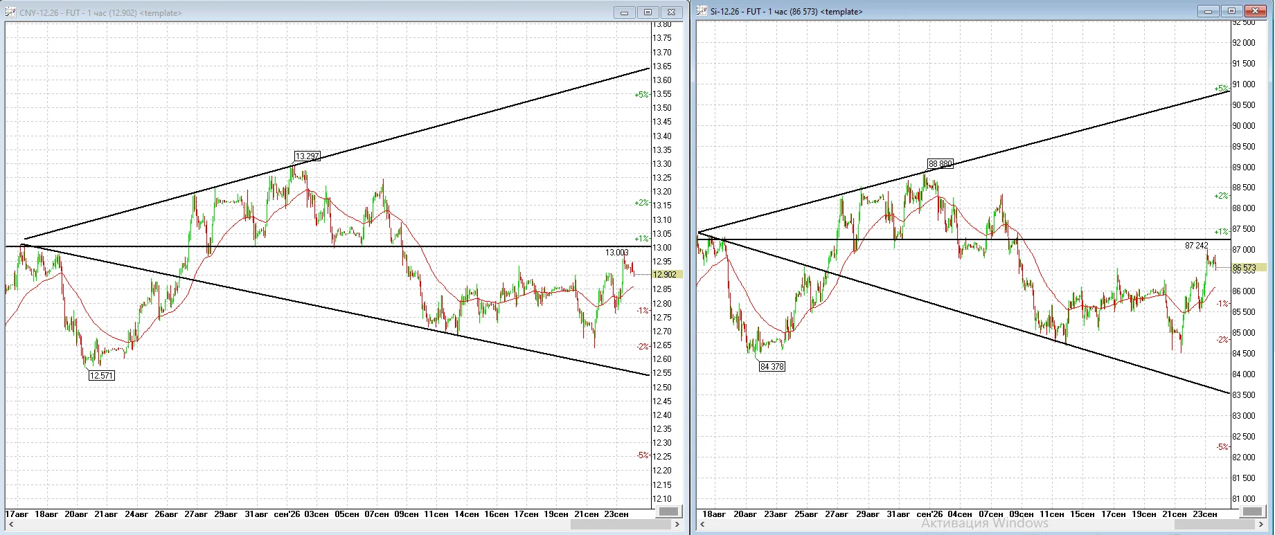
Task: Click the 23сен date label on Si chart
Action: point(1205,514)
